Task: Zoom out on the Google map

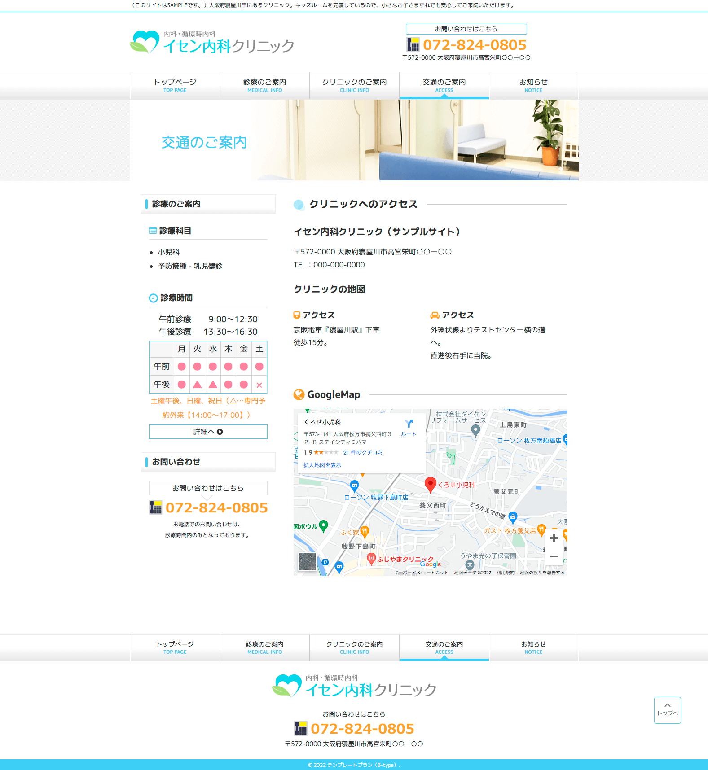Action: tap(554, 556)
